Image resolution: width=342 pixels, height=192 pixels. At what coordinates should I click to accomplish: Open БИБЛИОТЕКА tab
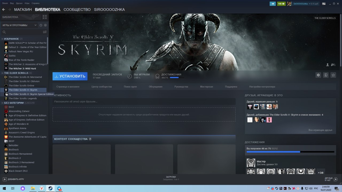(x=48, y=10)
